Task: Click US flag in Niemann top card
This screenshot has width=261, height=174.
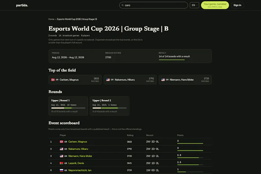Action: point(163,80)
